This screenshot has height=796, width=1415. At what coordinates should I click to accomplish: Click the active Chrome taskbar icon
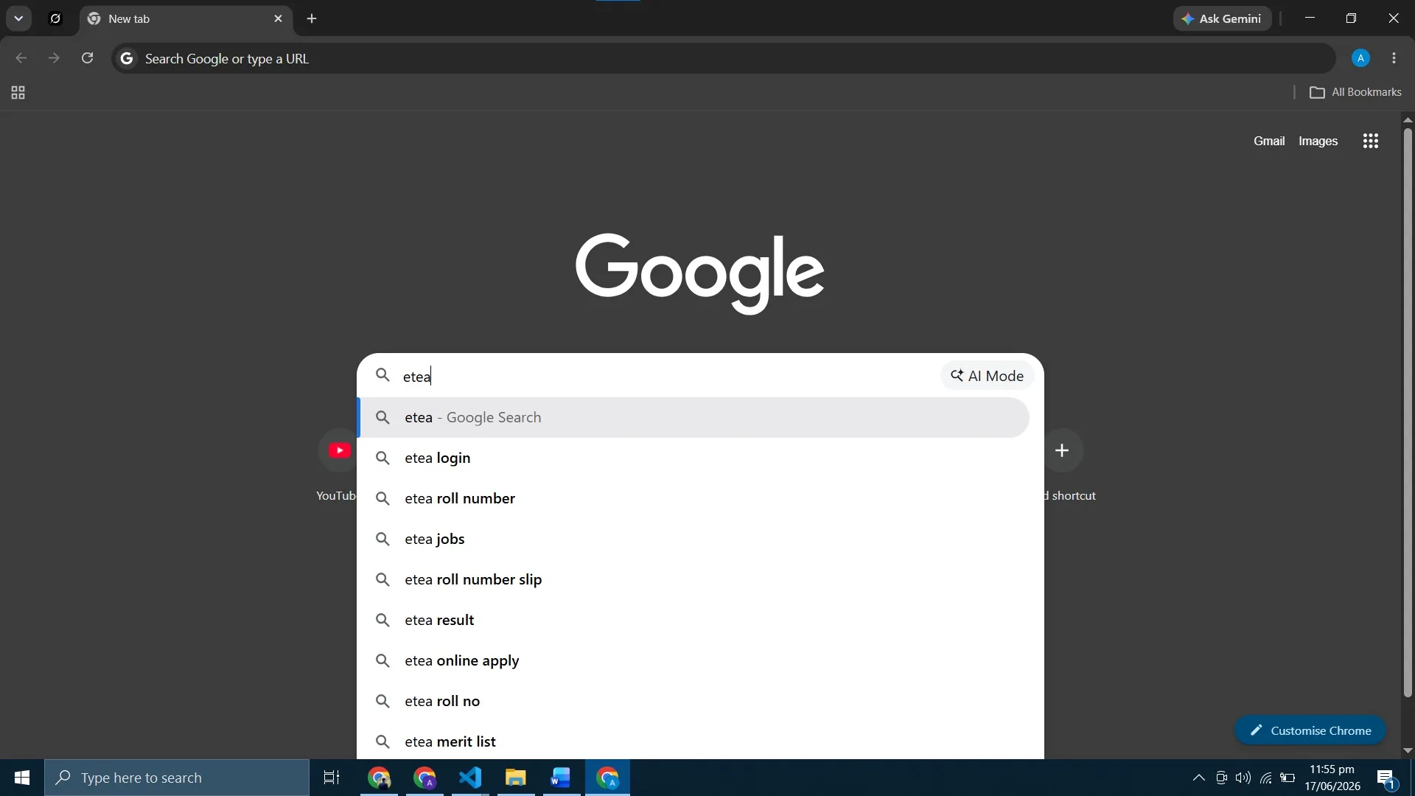tap(608, 778)
